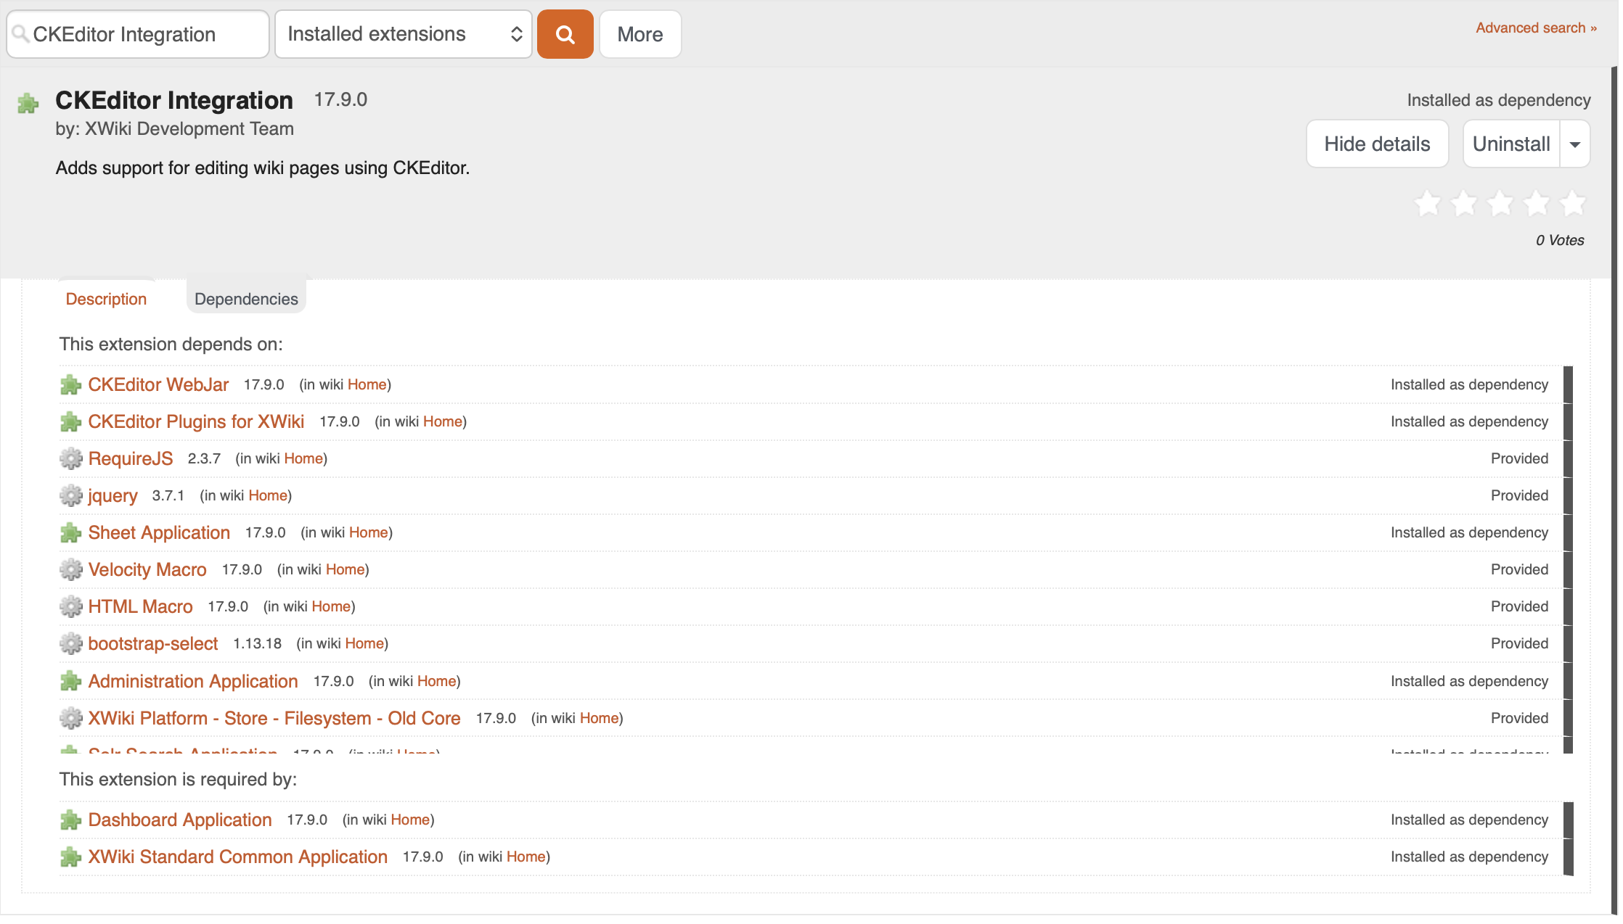Click the More button next to search
Screen dimensions: 1623x924
[x=639, y=34]
